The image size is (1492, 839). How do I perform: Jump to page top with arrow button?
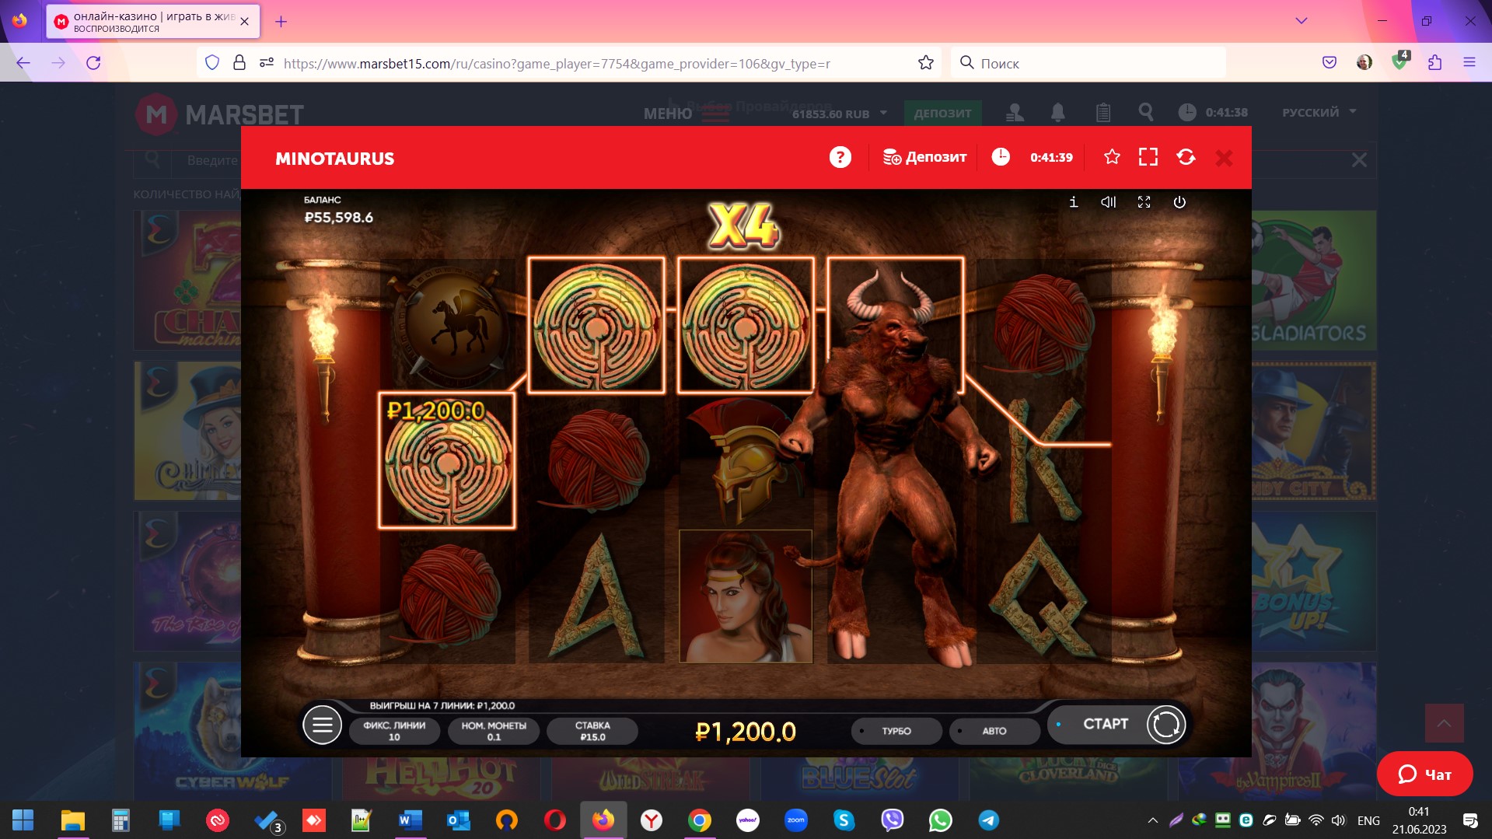(1444, 723)
